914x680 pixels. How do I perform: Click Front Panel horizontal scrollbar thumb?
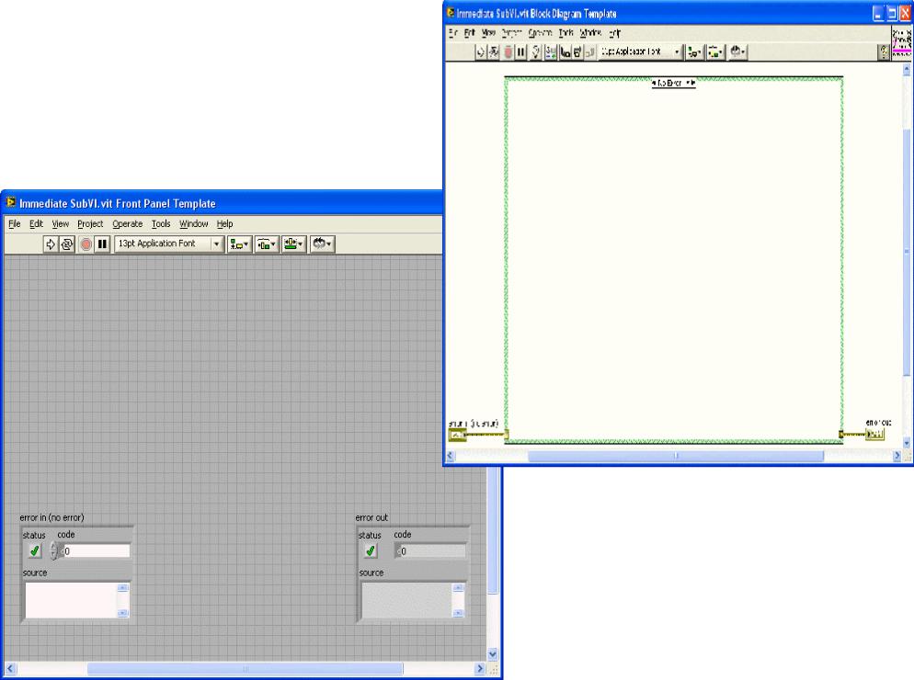(x=245, y=668)
